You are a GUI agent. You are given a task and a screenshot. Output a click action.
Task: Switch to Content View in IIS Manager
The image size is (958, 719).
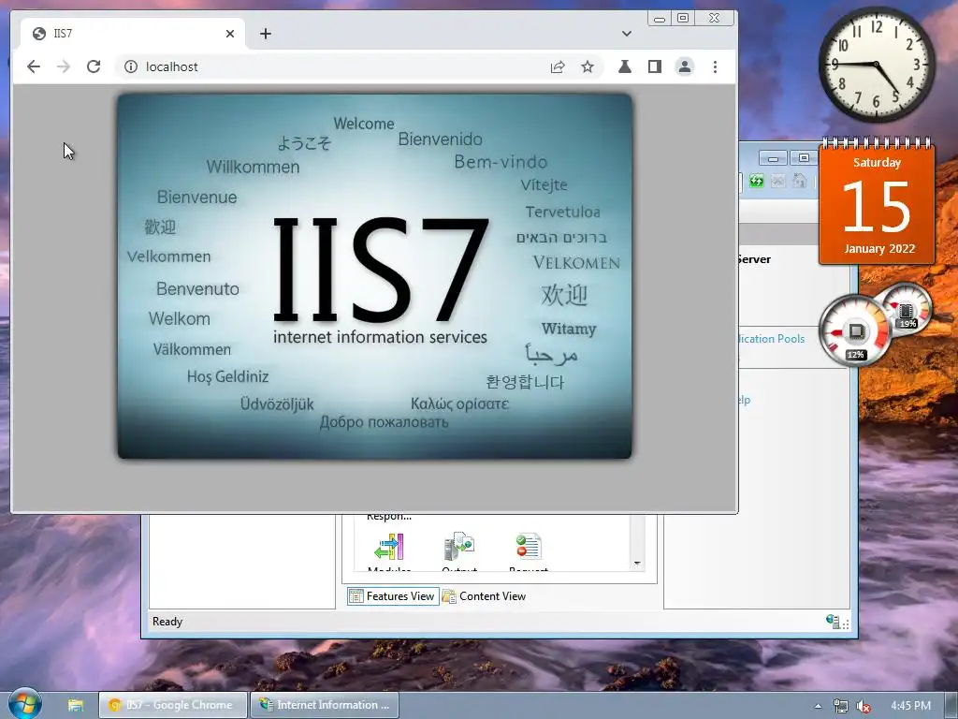click(x=484, y=596)
